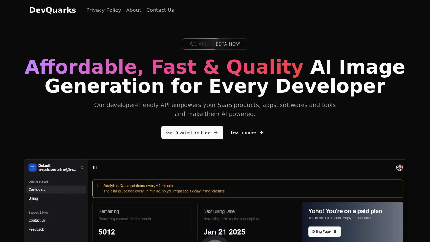Click the 'Getting Started' sidebar section label
This screenshot has height=242, width=430.
(x=38, y=182)
